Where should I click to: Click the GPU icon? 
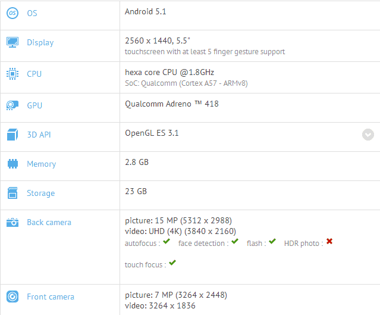pyautogui.click(x=12, y=105)
